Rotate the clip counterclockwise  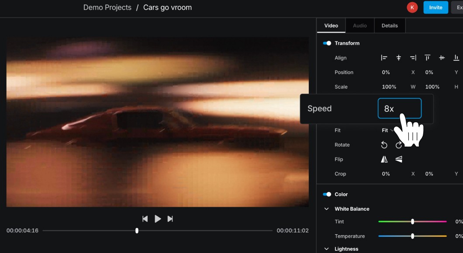[x=384, y=145]
